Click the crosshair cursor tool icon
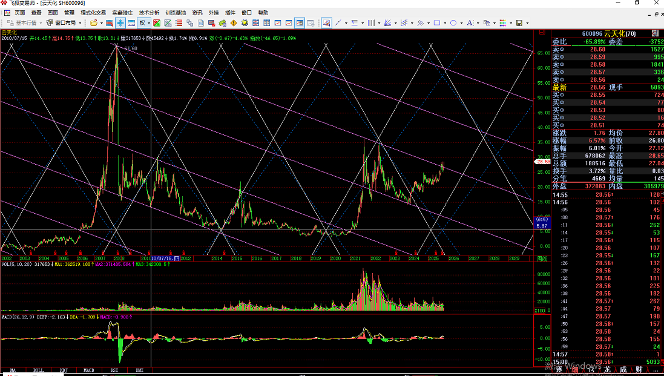664x376 pixels. pyautogui.click(x=120, y=23)
